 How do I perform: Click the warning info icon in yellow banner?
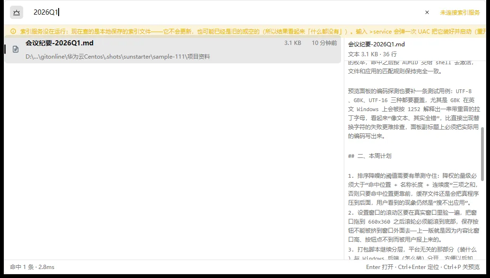(13, 31)
